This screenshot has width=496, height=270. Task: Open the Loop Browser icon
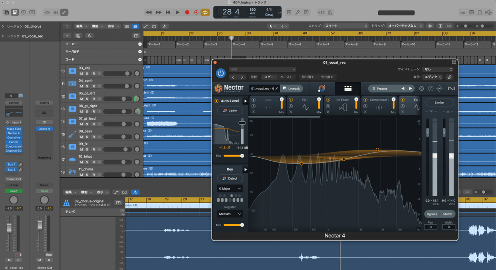479,12
